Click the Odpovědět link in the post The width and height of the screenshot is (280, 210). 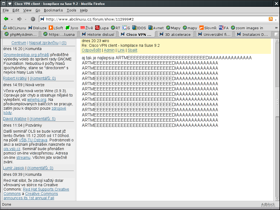point(91,50)
